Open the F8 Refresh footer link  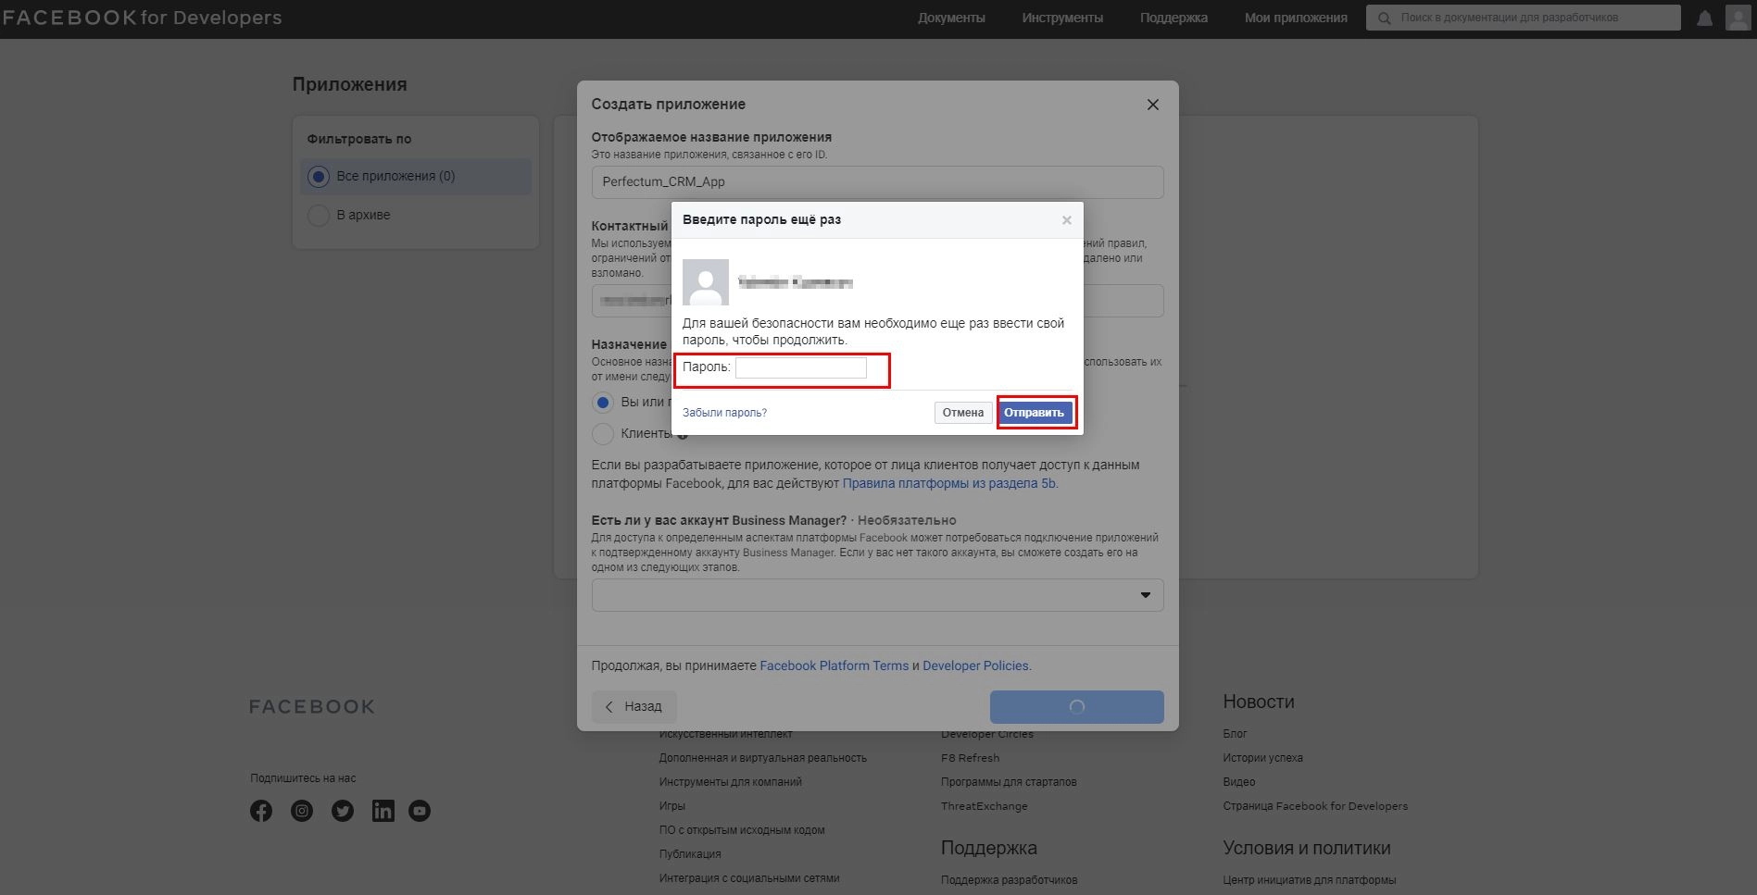(970, 758)
